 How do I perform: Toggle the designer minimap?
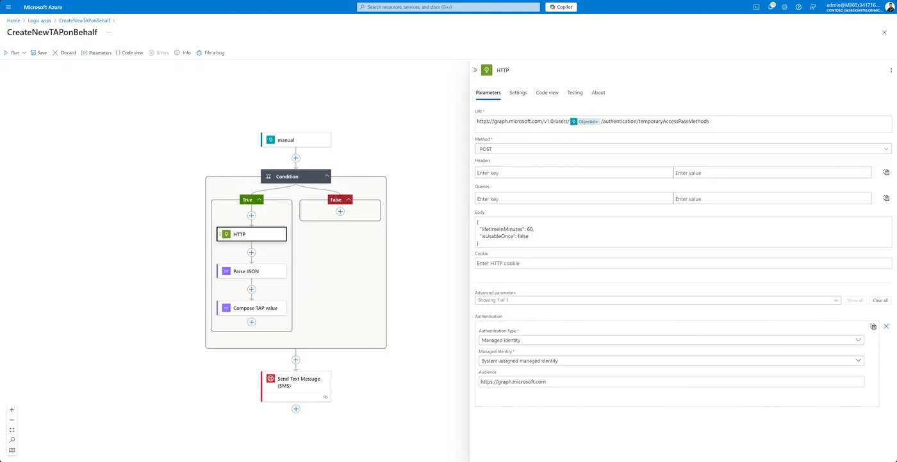(x=12, y=450)
